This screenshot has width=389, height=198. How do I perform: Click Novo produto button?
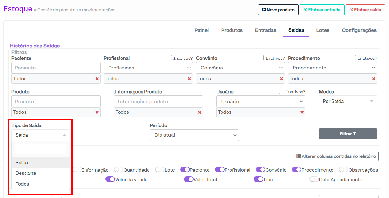click(278, 10)
